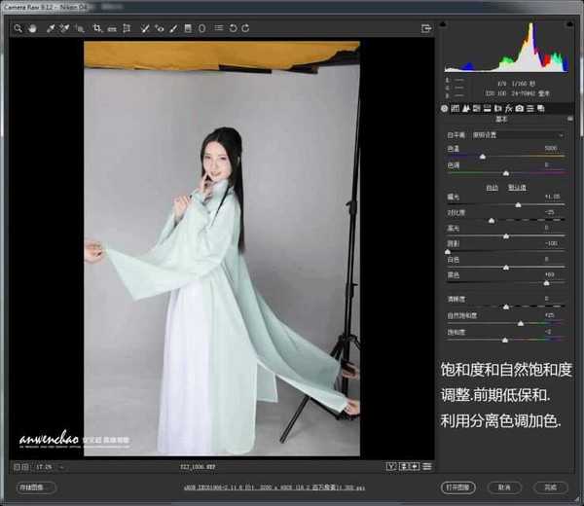Select the Crop tool
584x506 pixels.
tap(96, 29)
